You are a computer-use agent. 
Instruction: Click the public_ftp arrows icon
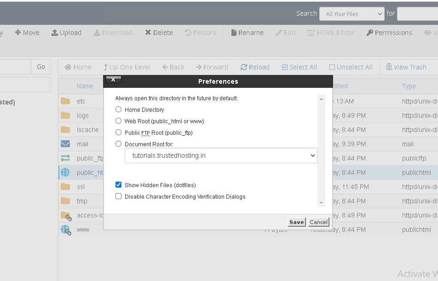click(x=65, y=158)
